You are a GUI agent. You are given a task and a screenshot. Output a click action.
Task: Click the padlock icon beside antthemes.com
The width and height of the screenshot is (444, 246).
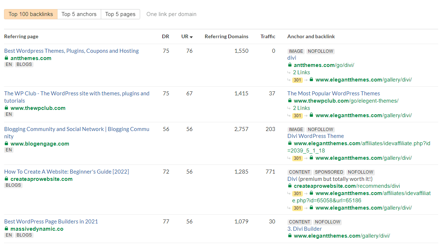click(6, 58)
